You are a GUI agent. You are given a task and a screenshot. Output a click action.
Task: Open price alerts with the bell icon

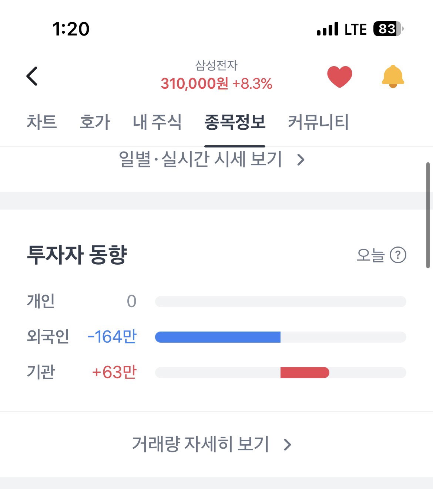point(393,77)
